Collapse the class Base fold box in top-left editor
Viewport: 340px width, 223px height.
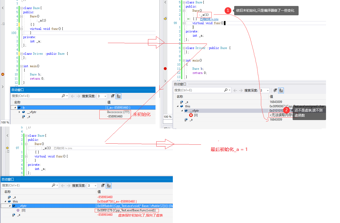click(21, 8)
